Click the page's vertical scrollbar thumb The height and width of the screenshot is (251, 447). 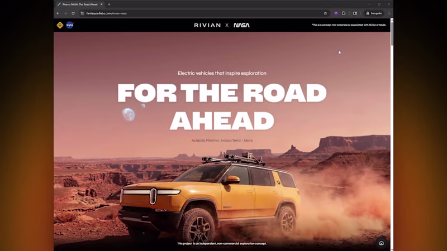(x=392, y=33)
